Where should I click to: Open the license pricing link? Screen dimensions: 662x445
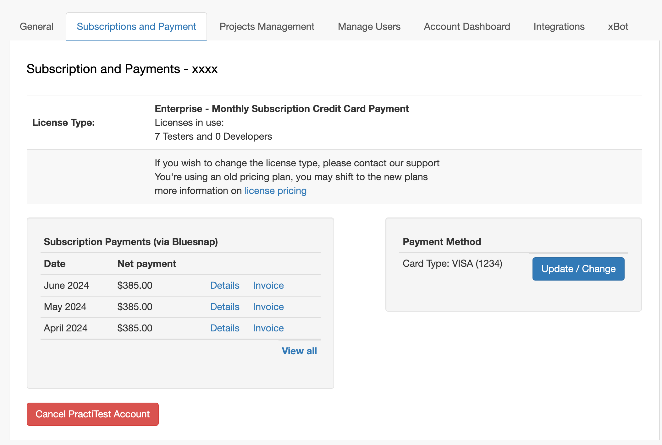pos(275,190)
